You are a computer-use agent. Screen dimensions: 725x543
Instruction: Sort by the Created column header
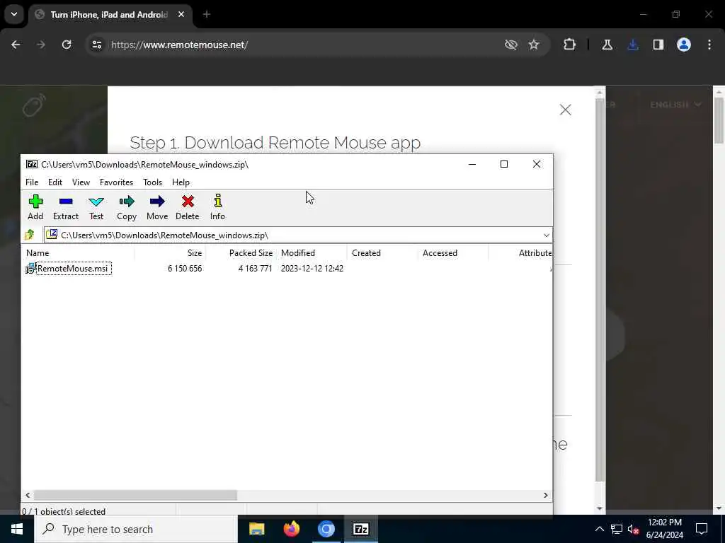382,253
